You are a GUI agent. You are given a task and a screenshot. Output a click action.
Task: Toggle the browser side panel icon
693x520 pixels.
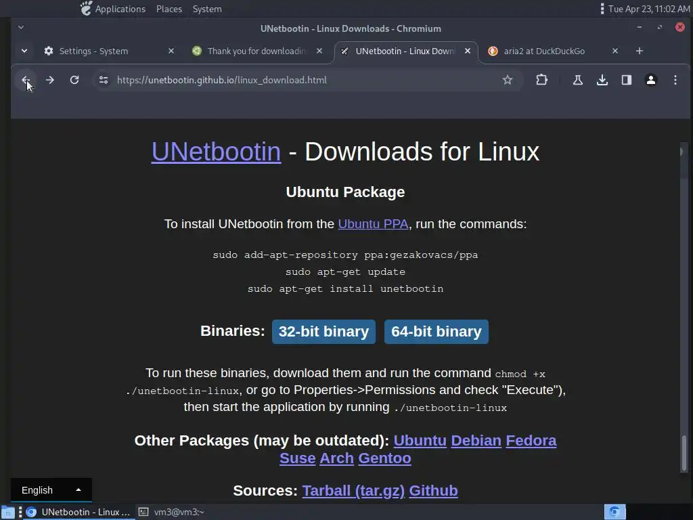(x=626, y=80)
